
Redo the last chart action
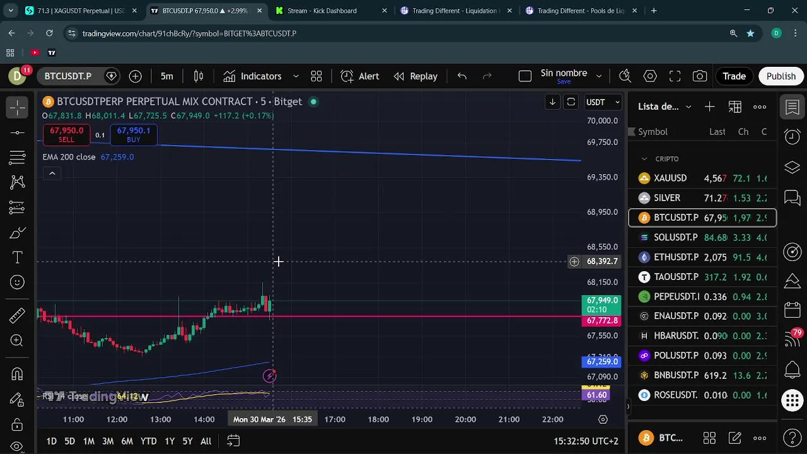tap(487, 76)
